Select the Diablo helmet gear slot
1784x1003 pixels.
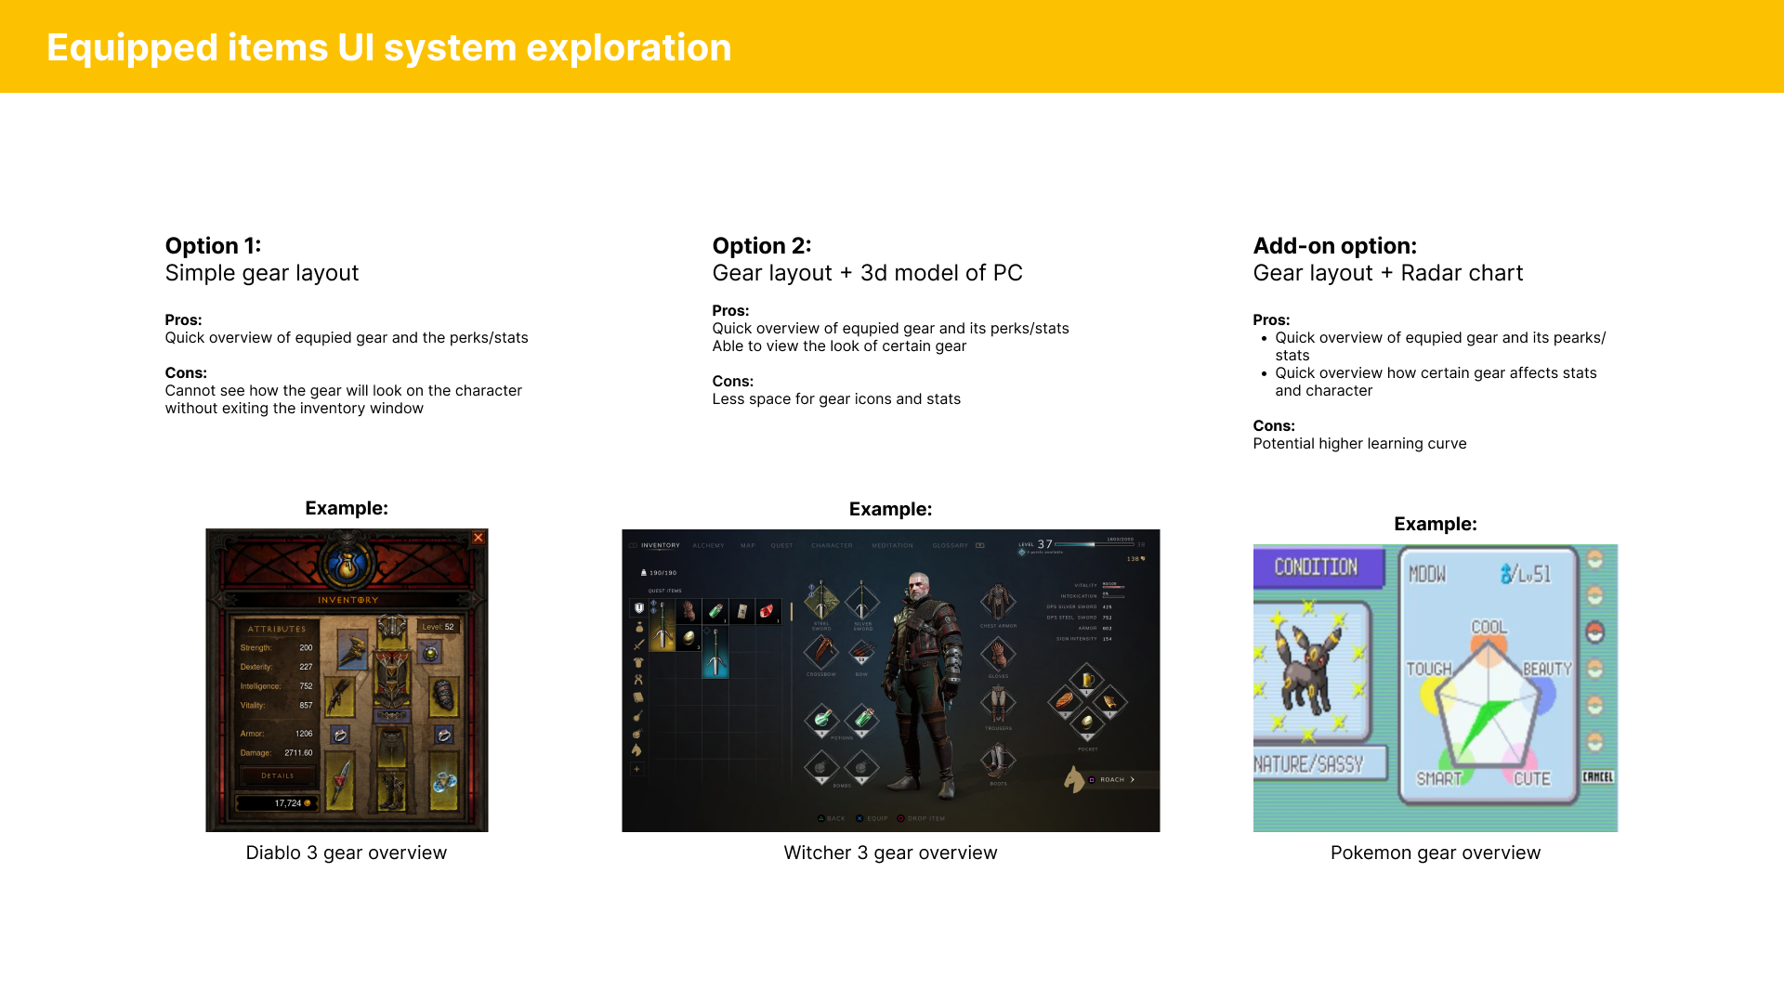[x=391, y=631]
